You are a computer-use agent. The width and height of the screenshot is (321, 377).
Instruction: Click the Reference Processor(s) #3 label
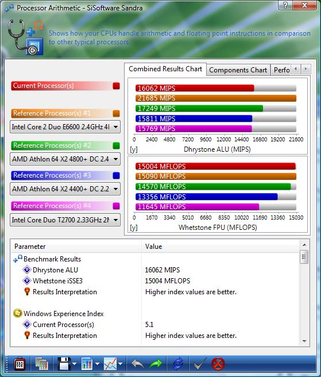tap(52, 175)
